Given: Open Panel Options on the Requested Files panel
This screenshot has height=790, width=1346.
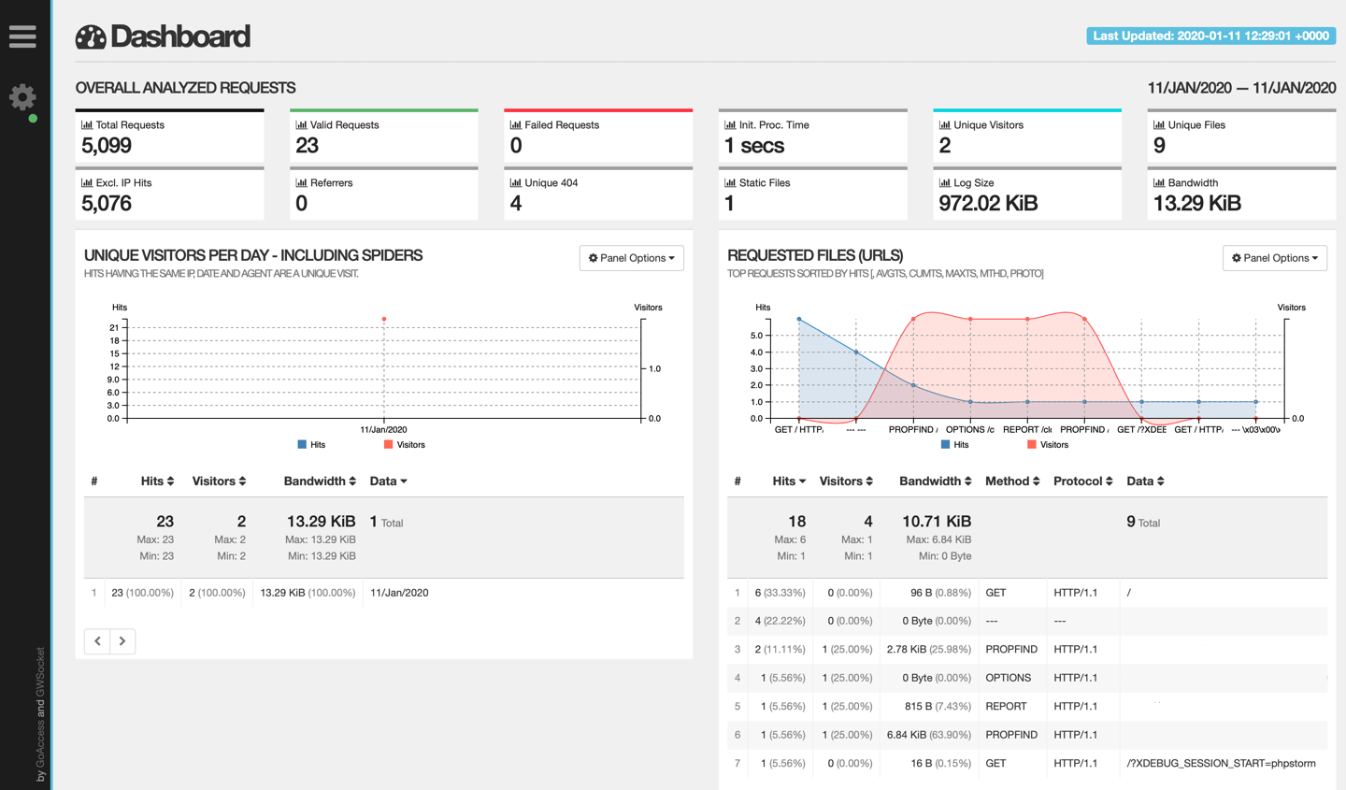Looking at the screenshot, I should pyautogui.click(x=1275, y=258).
